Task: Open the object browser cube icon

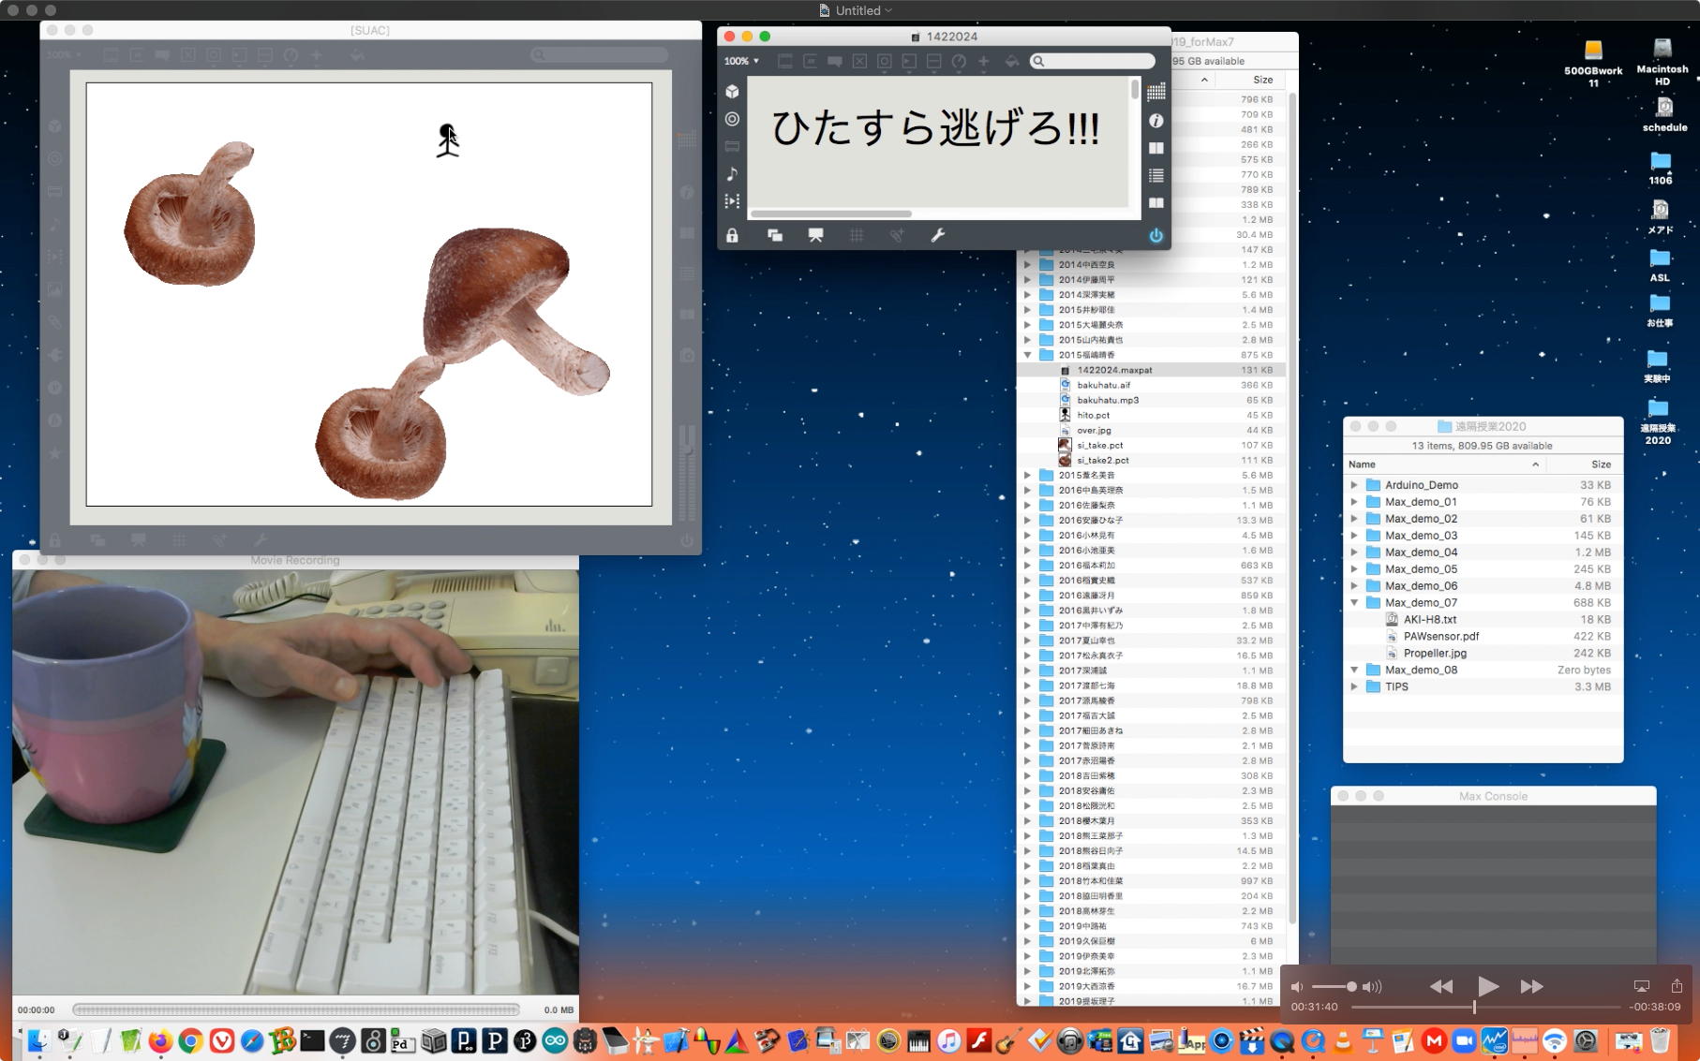Action: pyautogui.click(x=732, y=92)
